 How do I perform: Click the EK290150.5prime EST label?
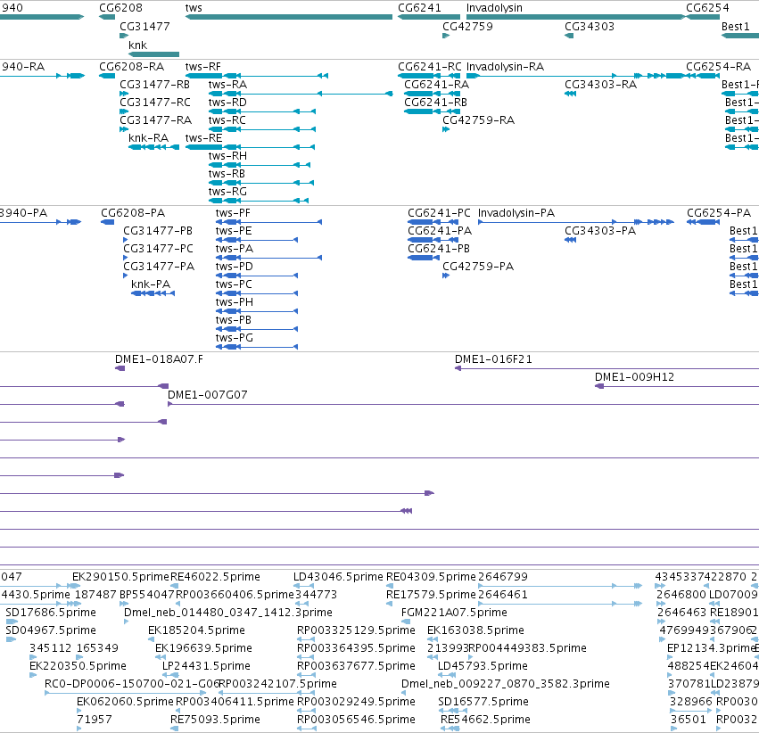click(121, 577)
